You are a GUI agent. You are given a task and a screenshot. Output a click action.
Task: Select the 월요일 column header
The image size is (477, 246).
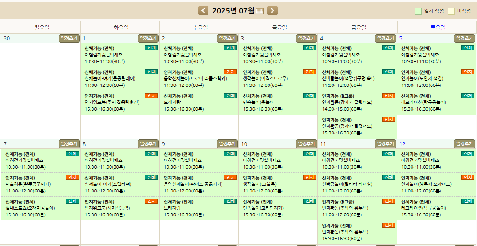tap(42, 27)
